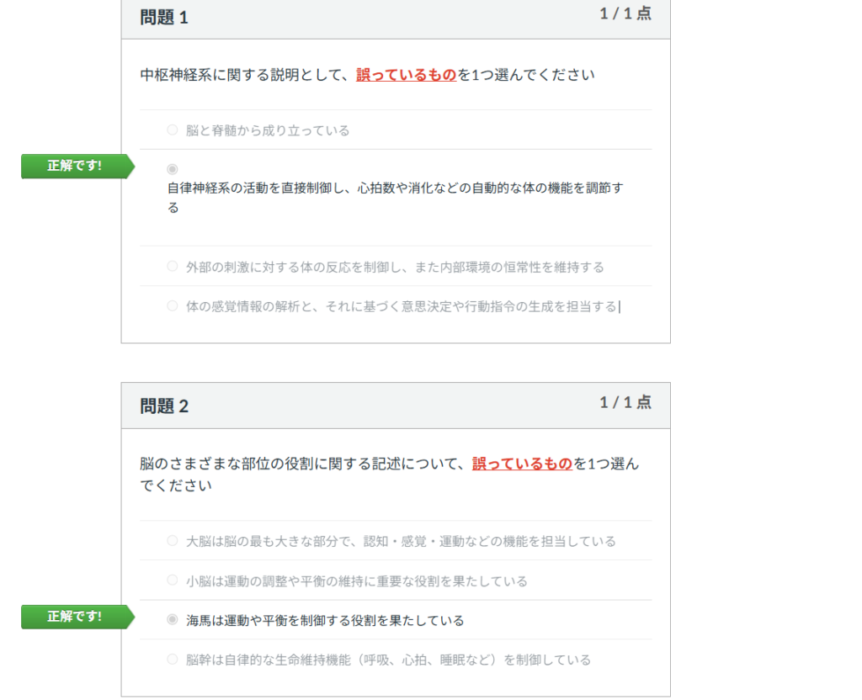This screenshot has width=862, height=700.
Task: Select the radio button for 体の感覚情報の解析 option
Action: pos(173,306)
